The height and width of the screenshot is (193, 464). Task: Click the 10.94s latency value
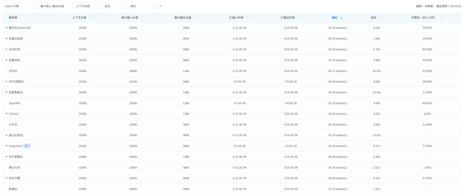[377, 92]
